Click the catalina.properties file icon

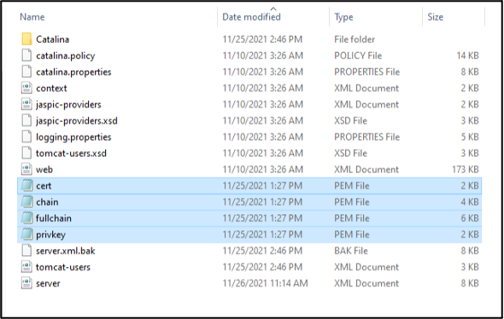(x=27, y=72)
